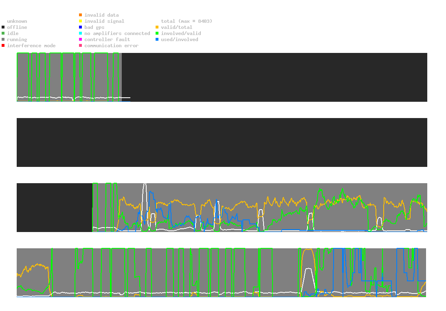Click the 'bad gps' legend label

[x=94, y=28]
